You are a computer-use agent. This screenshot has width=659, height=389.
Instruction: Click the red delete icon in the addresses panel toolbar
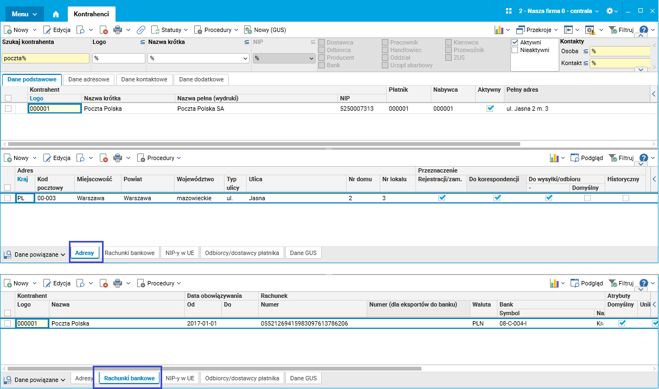click(x=104, y=158)
